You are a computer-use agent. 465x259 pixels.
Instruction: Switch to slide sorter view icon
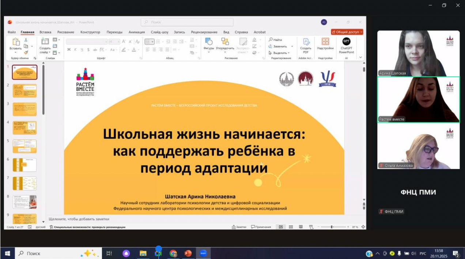pos(291,227)
